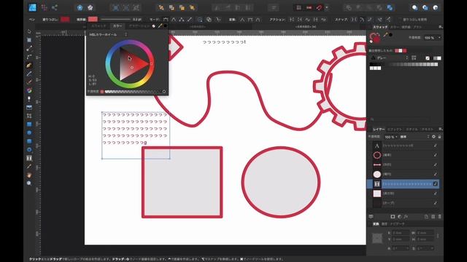The width and height of the screenshot is (467, 262).
Task: Open the エフェクト panel tab
Action: point(394,130)
